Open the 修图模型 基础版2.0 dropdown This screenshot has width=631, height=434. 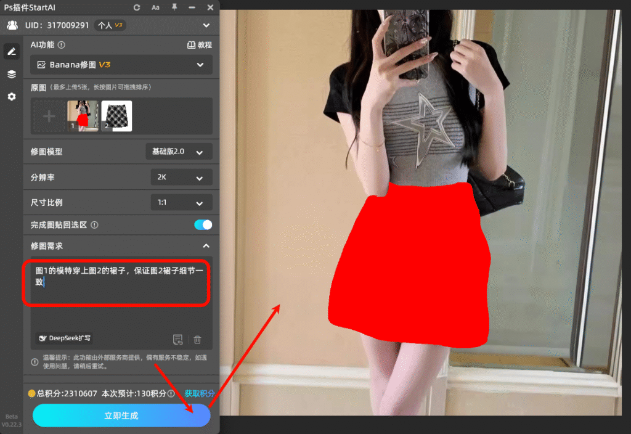pyautogui.click(x=179, y=152)
